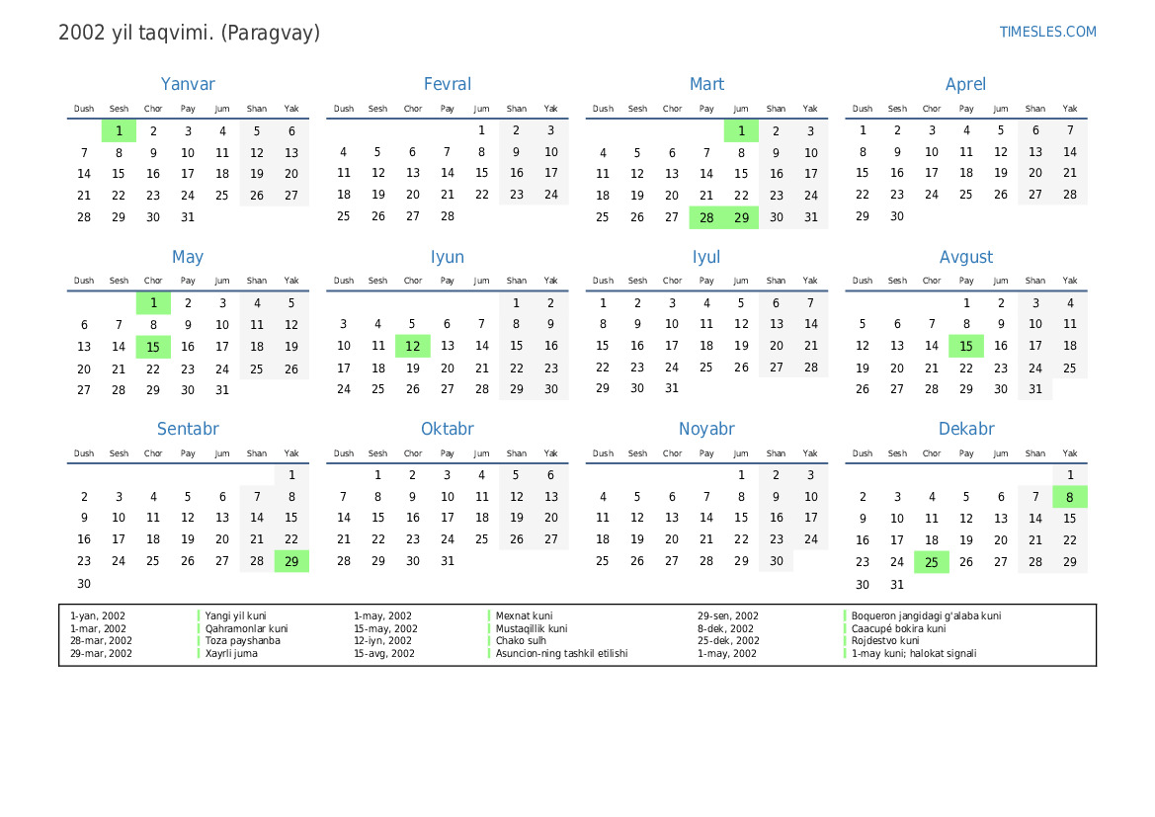This screenshot has height=817, width=1155.
Task: Click the Iyun month heading
Action: click(x=447, y=257)
